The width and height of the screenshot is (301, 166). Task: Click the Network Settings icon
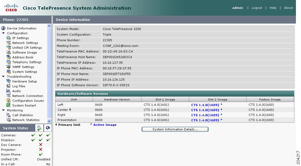(9, 43)
